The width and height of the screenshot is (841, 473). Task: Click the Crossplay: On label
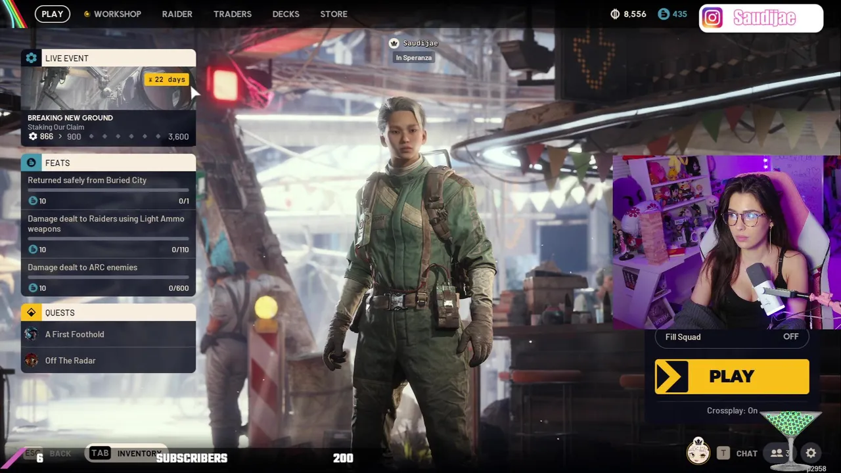[732, 411]
